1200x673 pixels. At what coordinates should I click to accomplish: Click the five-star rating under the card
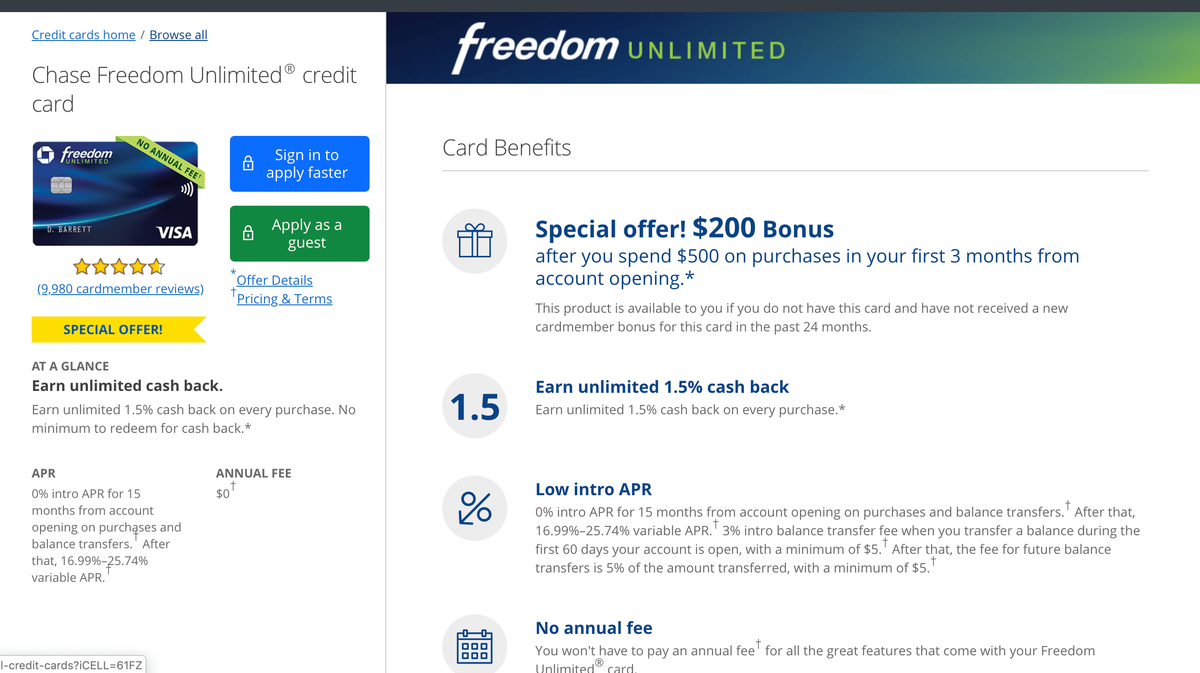tap(119, 266)
